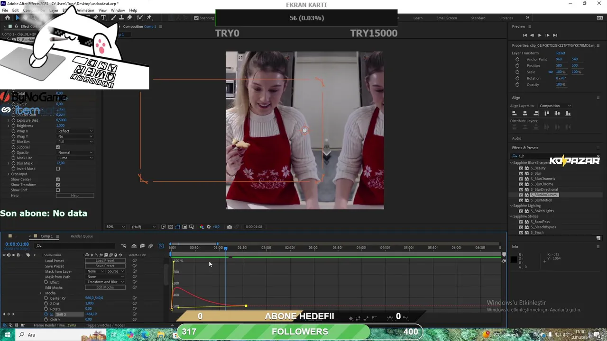Screen dimensions: 607x341
Task: Toggle Effect stopwatch in timeline
Action: coord(46,282)
